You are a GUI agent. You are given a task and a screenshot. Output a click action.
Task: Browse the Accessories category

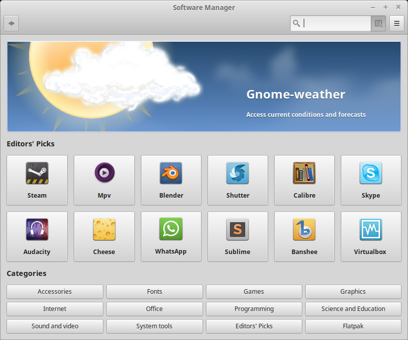55,292
